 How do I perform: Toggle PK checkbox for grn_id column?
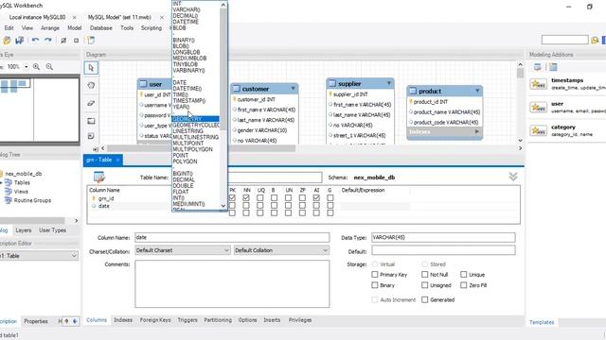(x=232, y=197)
